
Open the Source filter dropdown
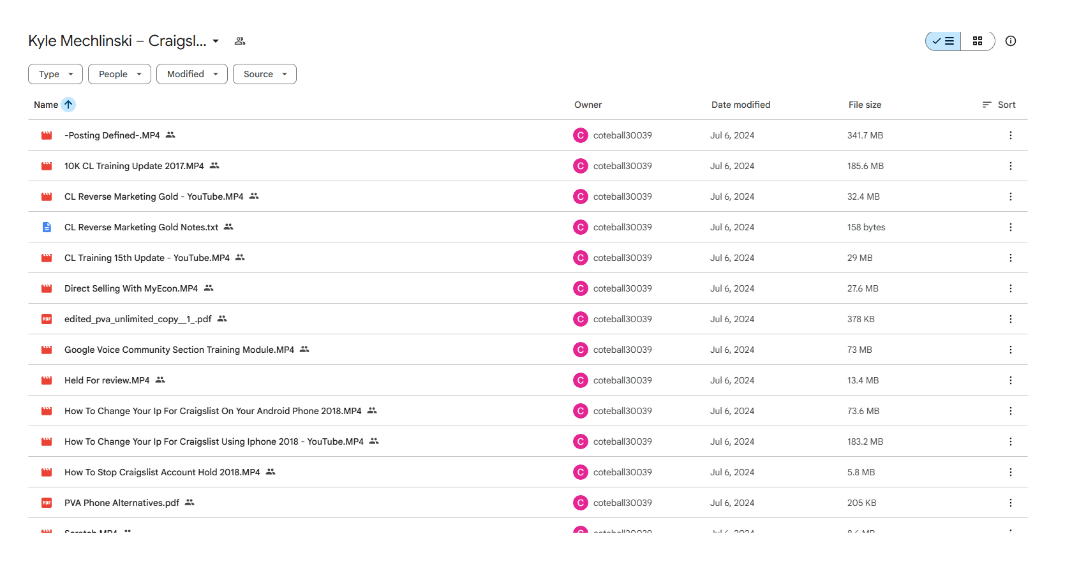265,74
